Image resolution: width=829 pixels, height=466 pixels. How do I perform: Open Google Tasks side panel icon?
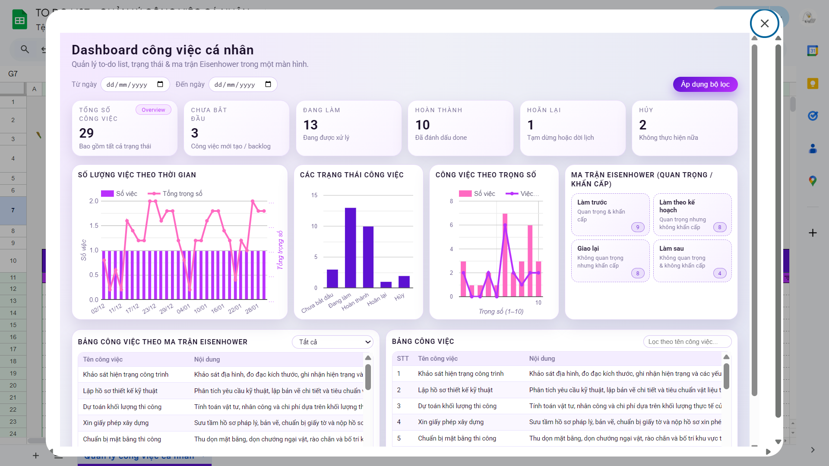tap(813, 116)
